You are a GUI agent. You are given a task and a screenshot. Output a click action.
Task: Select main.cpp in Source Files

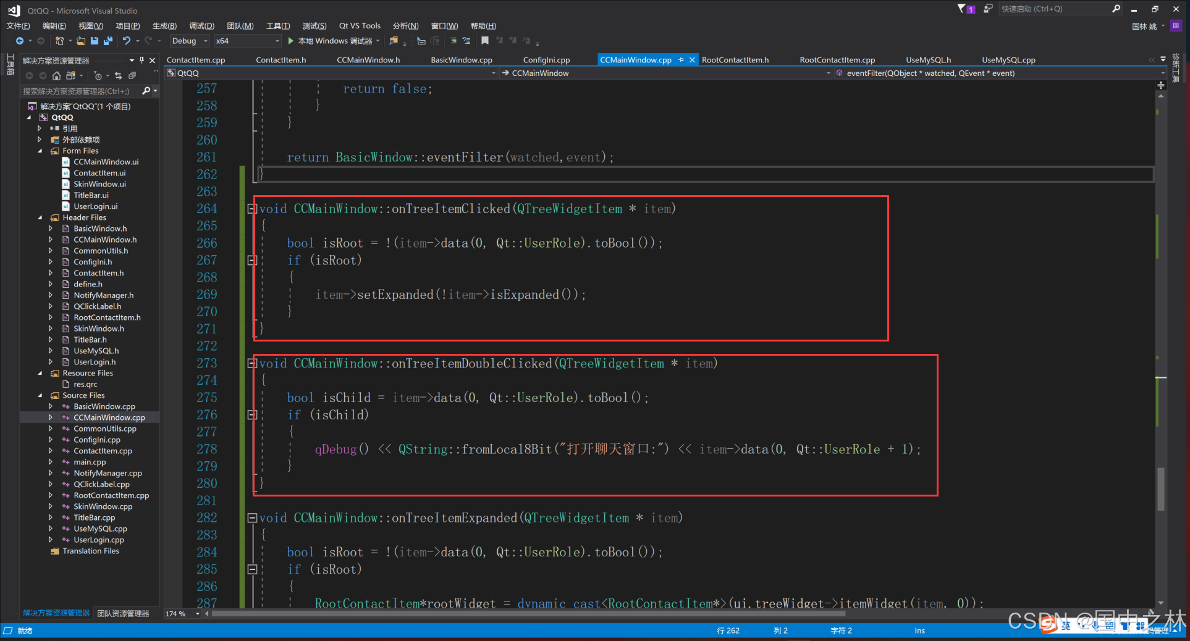[x=90, y=462]
